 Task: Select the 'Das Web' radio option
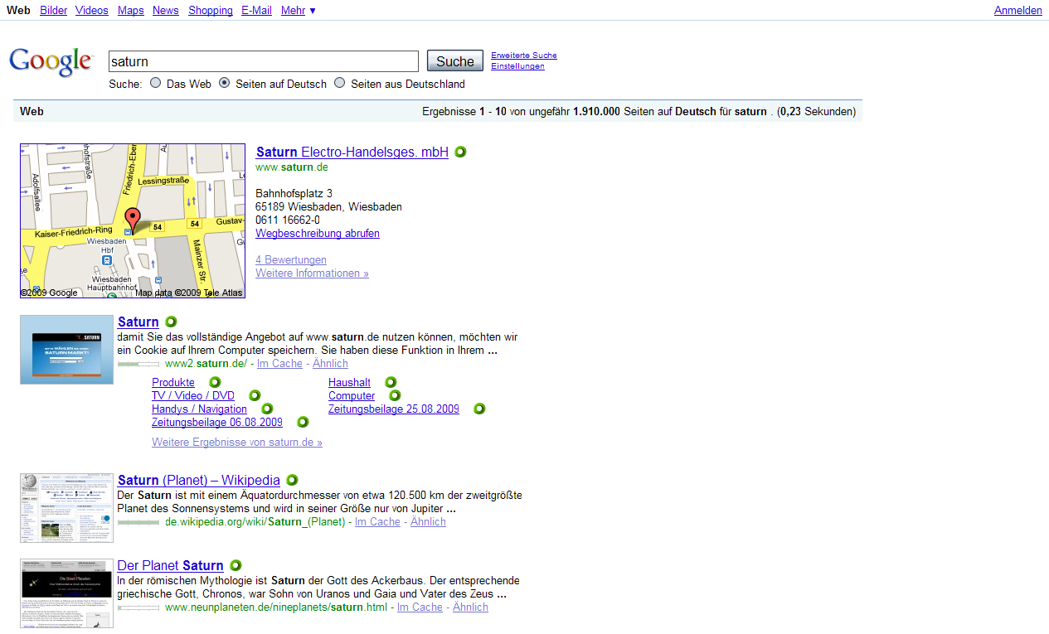click(x=155, y=83)
